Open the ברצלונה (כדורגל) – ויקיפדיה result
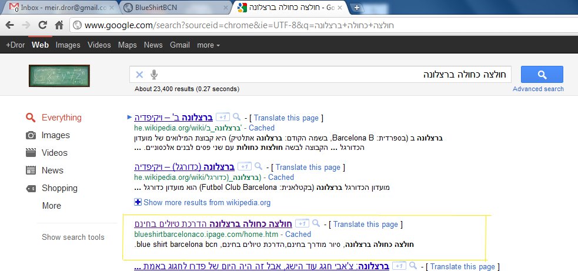 click(184, 167)
